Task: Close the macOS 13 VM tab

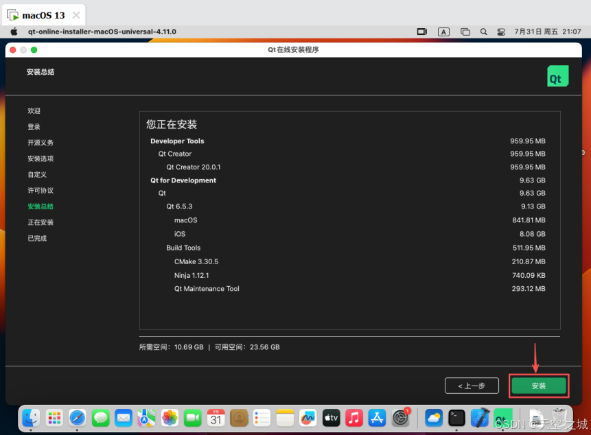Action: click(x=76, y=15)
